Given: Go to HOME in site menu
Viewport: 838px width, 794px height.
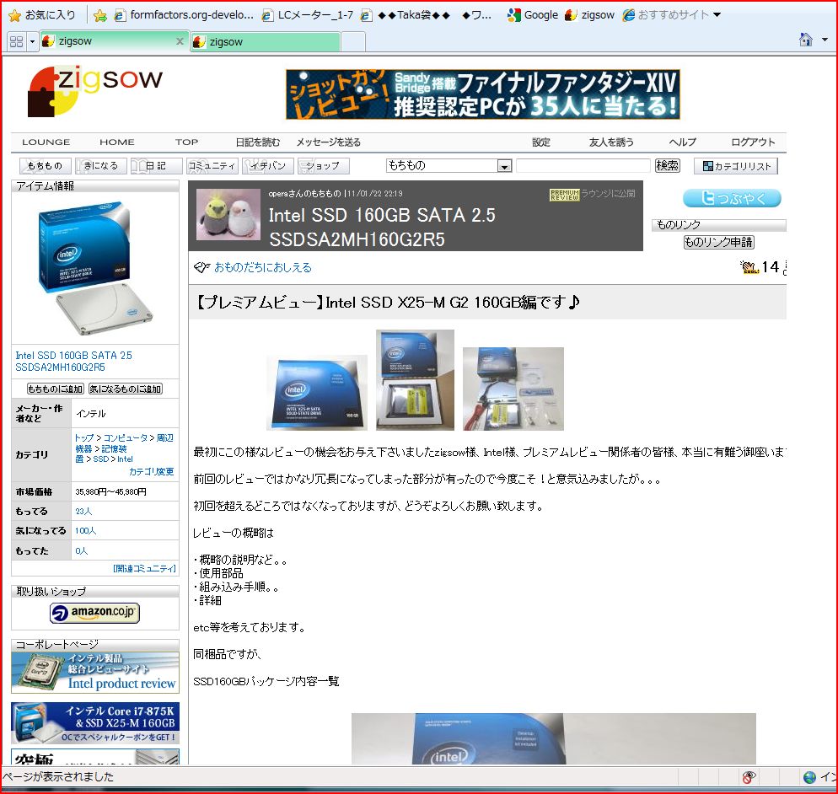Looking at the screenshot, I should pyautogui.click(x=117, y=142).
